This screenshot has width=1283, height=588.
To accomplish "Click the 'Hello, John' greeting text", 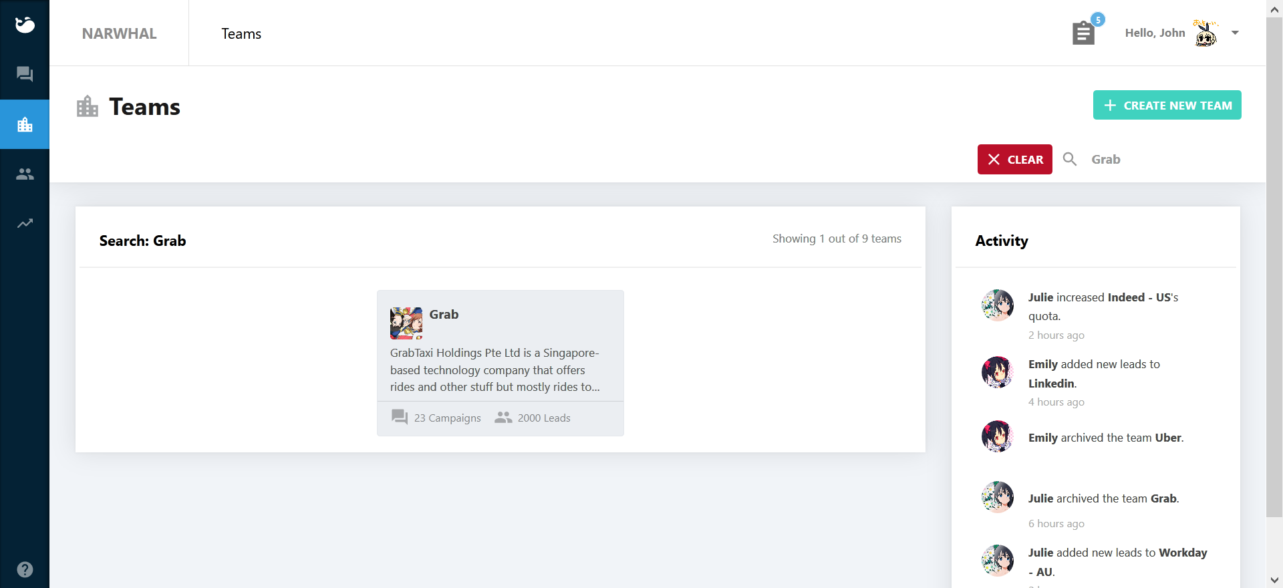I will [1155, 33].
